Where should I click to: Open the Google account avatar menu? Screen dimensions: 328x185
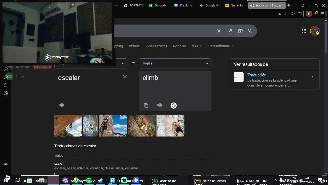click(x=314, y=31)
